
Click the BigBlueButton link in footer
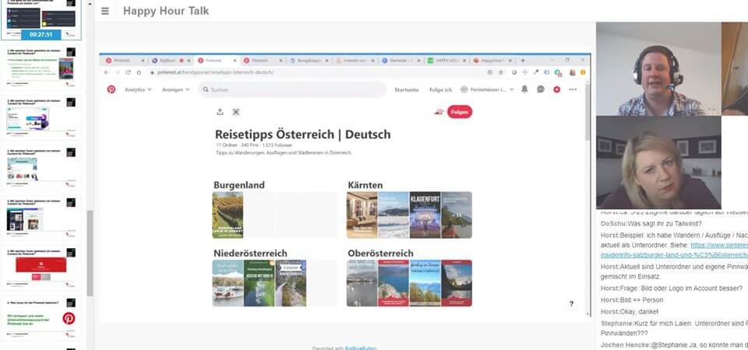coord(360,348)
